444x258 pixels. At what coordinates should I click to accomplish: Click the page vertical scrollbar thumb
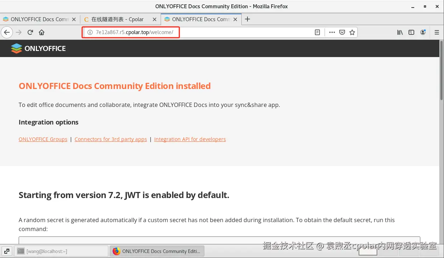441,70
